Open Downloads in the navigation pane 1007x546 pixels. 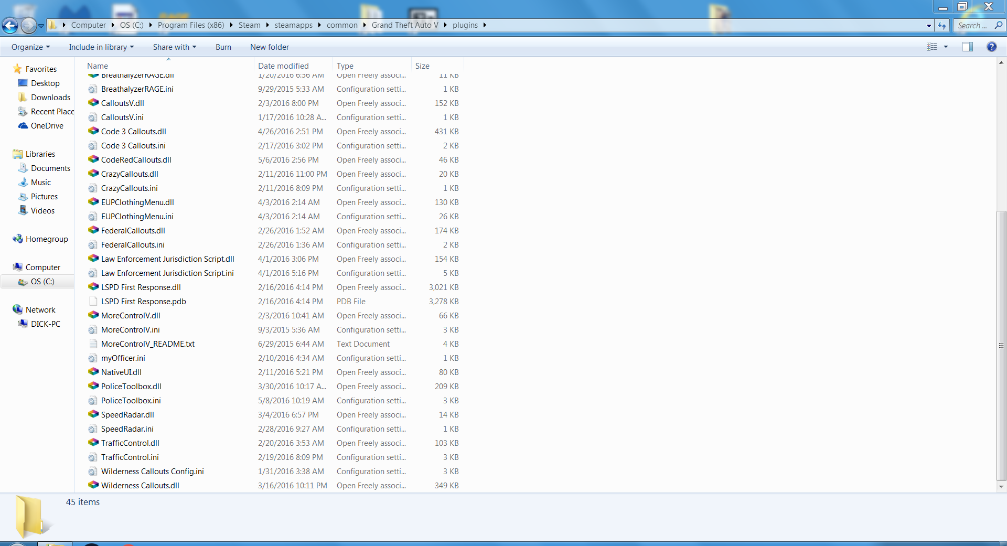(50, 98)
